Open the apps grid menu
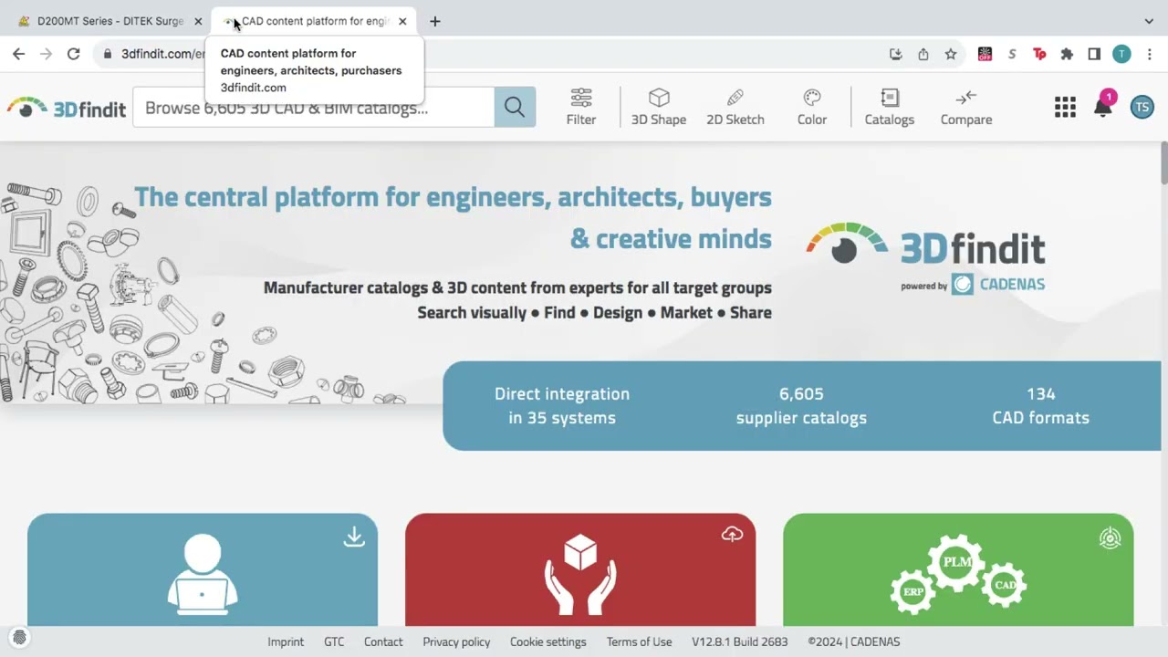This screenshot has width=1168, height=657. (1065, 108)
